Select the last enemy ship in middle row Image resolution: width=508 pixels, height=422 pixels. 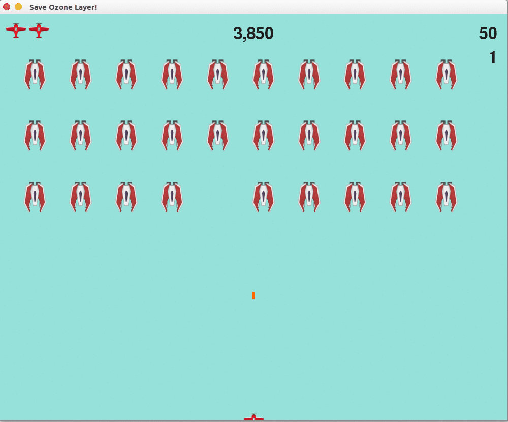tap(446, 136)
